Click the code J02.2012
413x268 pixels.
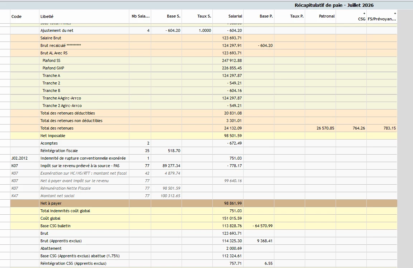(19, 158)
